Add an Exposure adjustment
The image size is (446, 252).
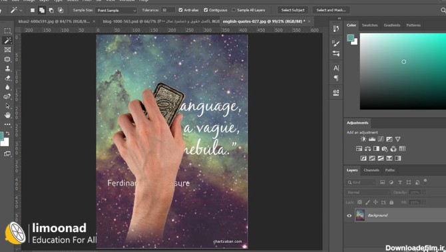pyautogui.click(x=389, y=139)
